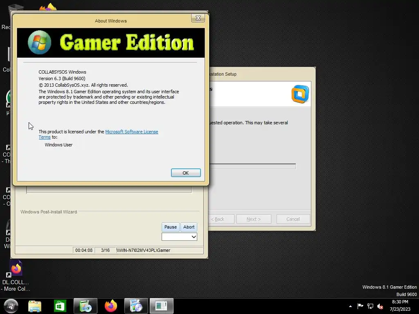This screenshot has width=419, height=314.
Task: Open the dropdown below Pause and Abort
Action: click(x=179, y=237)
